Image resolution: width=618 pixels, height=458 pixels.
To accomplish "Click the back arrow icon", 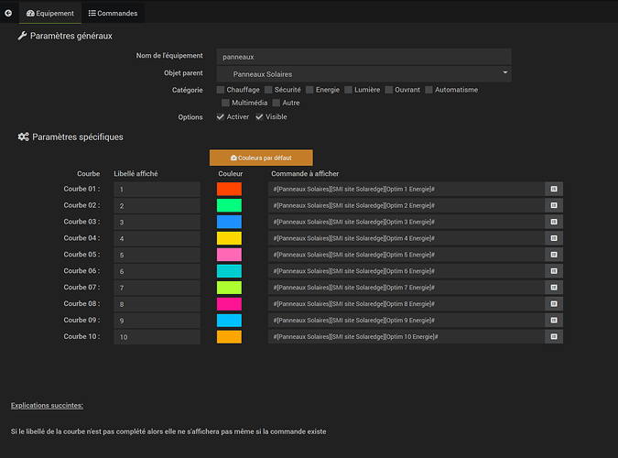I will click(8, 14).
